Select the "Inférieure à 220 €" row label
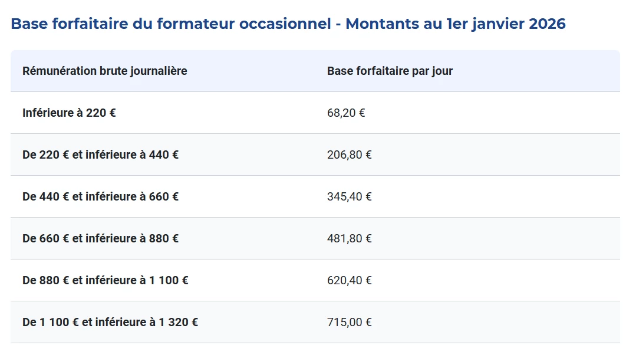The height and width of the screenshot is (345, 636). pos(69,113)
